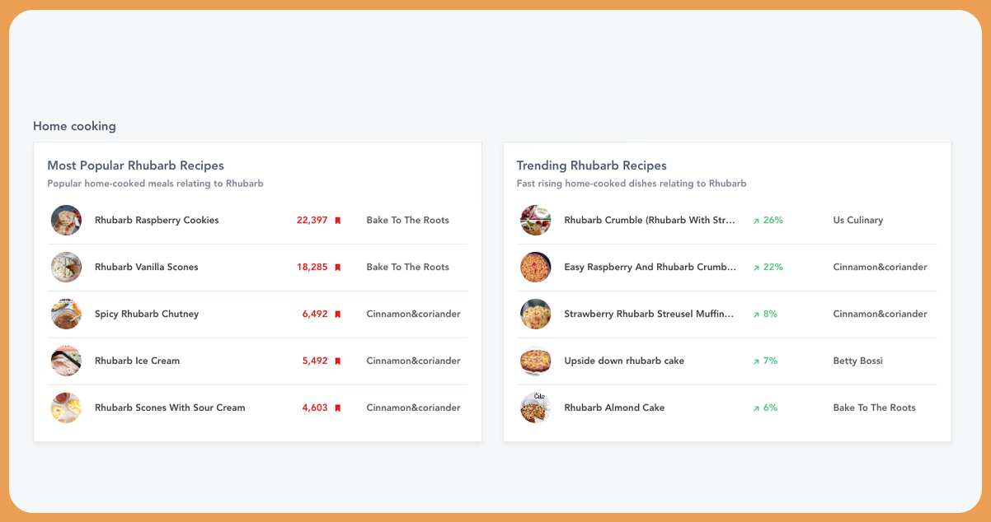Click trending arrow icon next to 7%

click(x=756, y=361)
